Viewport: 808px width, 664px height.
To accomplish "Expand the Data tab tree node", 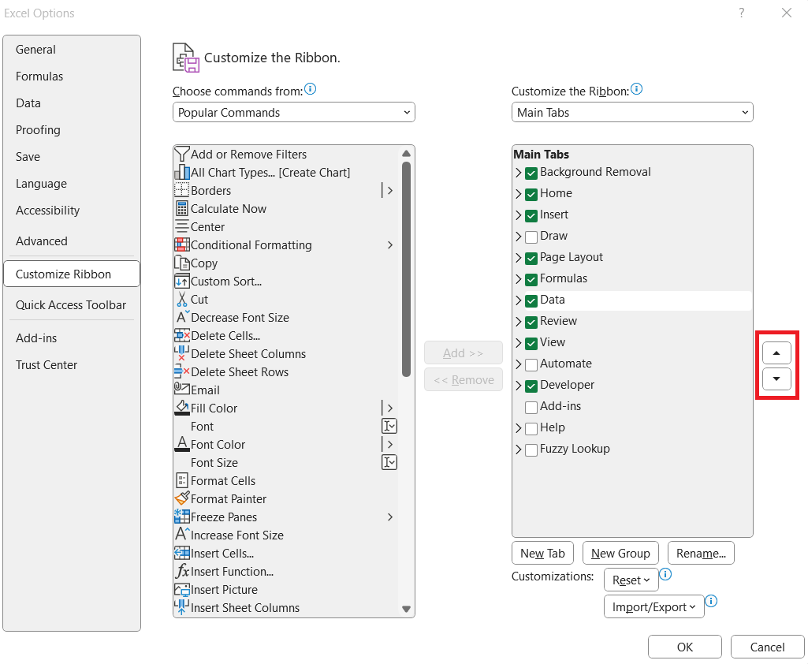I will click(519, 300).
